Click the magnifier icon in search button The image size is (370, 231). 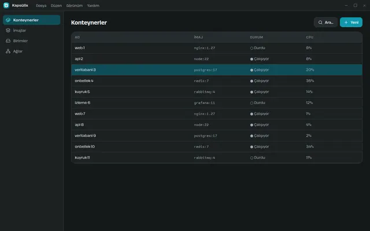tap(320, 23)
